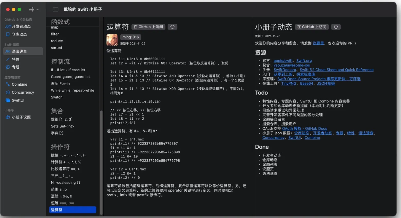This screenshot has height=218, width=401.
Task: Click the 开发者动态 people icon
Action: pos(8,26)
